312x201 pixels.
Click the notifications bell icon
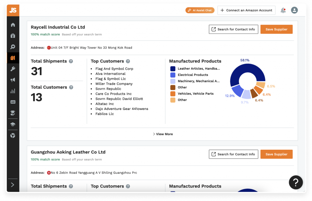point(283,10)
